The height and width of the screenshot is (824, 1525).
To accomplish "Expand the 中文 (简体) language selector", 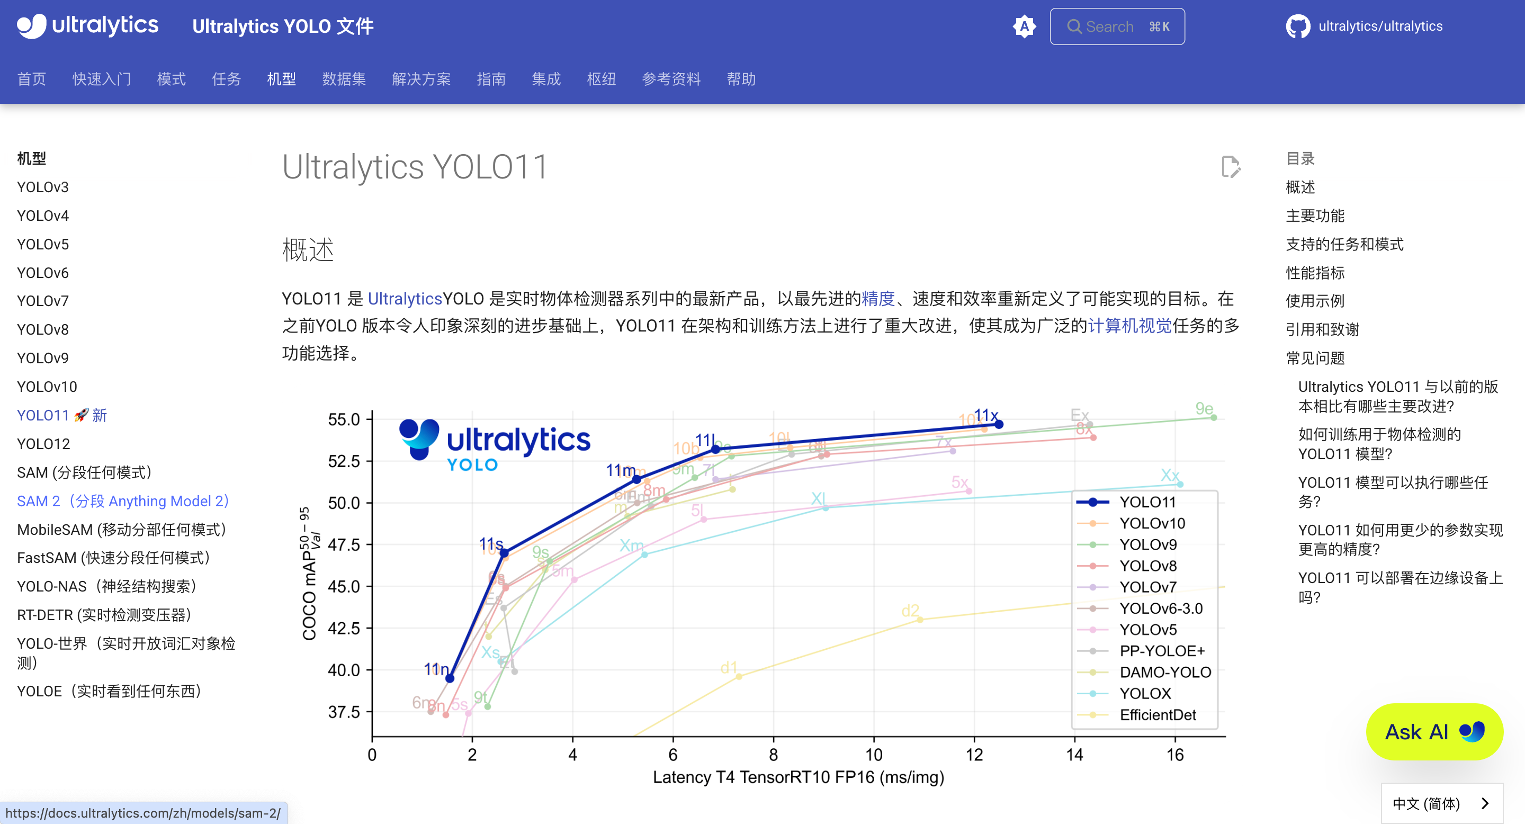I will [x=1427, y=803].
